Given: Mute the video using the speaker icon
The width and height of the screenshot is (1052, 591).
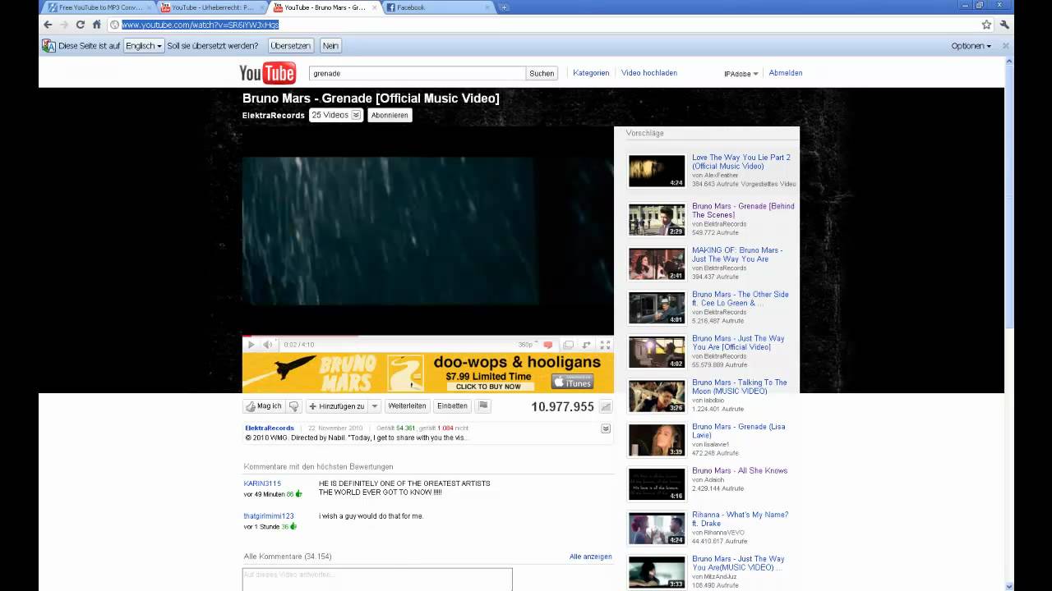Looking at the screenshot, I should (268, 345).
